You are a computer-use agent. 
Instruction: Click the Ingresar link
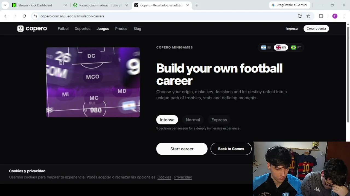(x=292, y=29)
